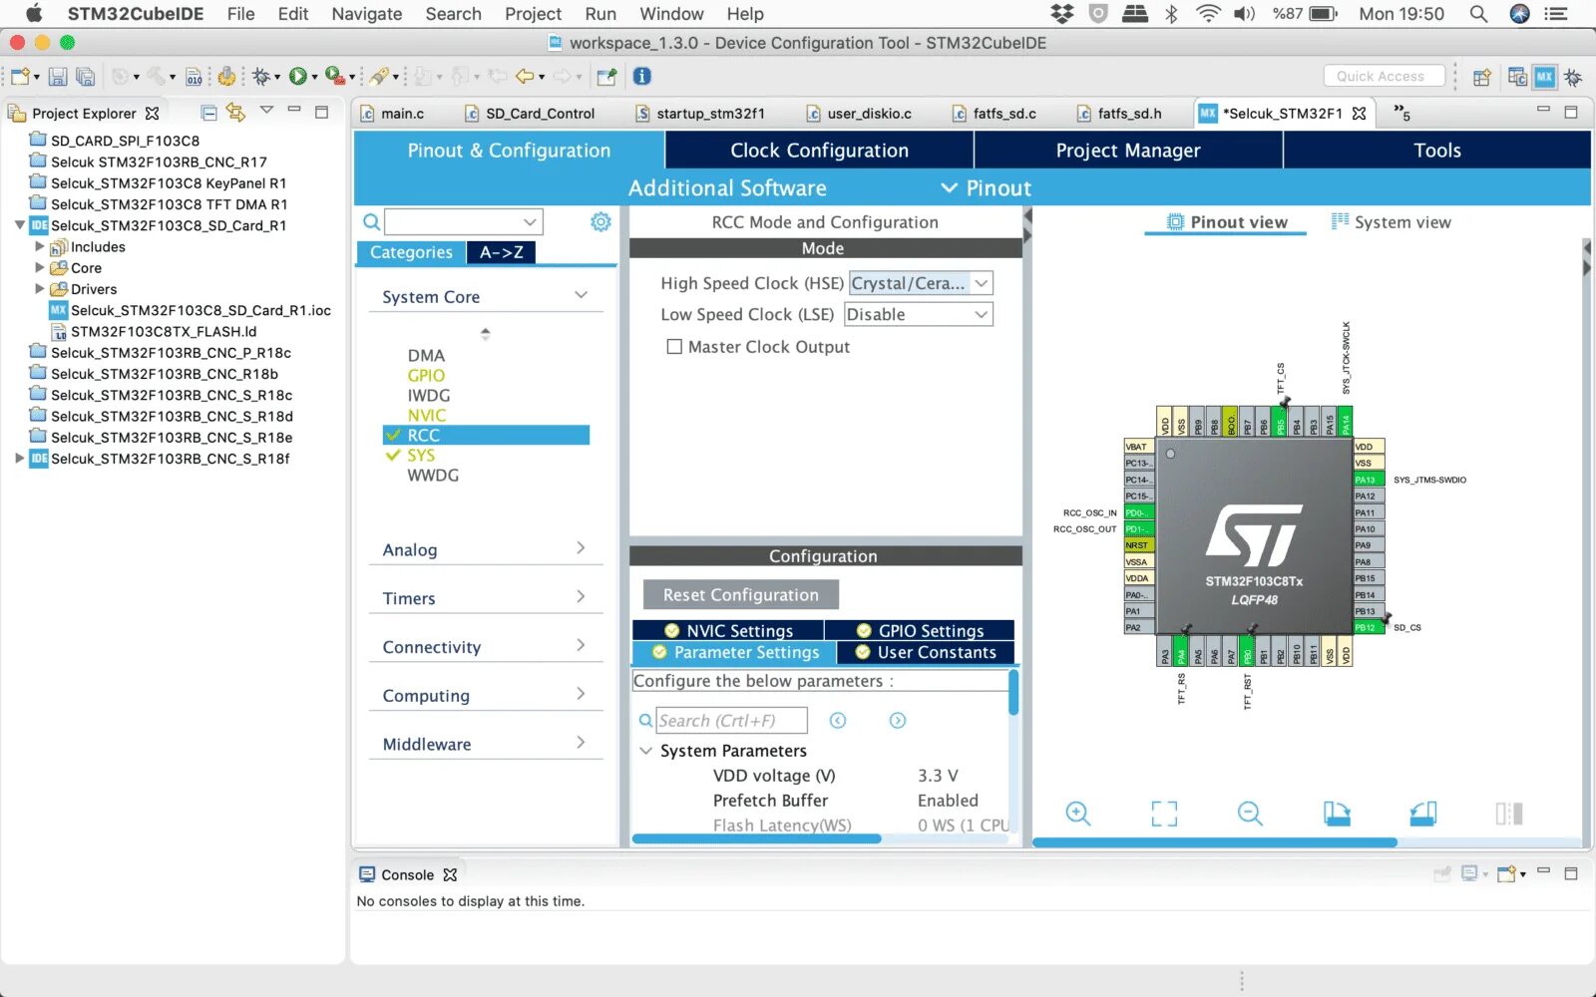1596x997 pixels.
Task: Click the parameter Search (Crtl+F) field
Action: [731, 720]
